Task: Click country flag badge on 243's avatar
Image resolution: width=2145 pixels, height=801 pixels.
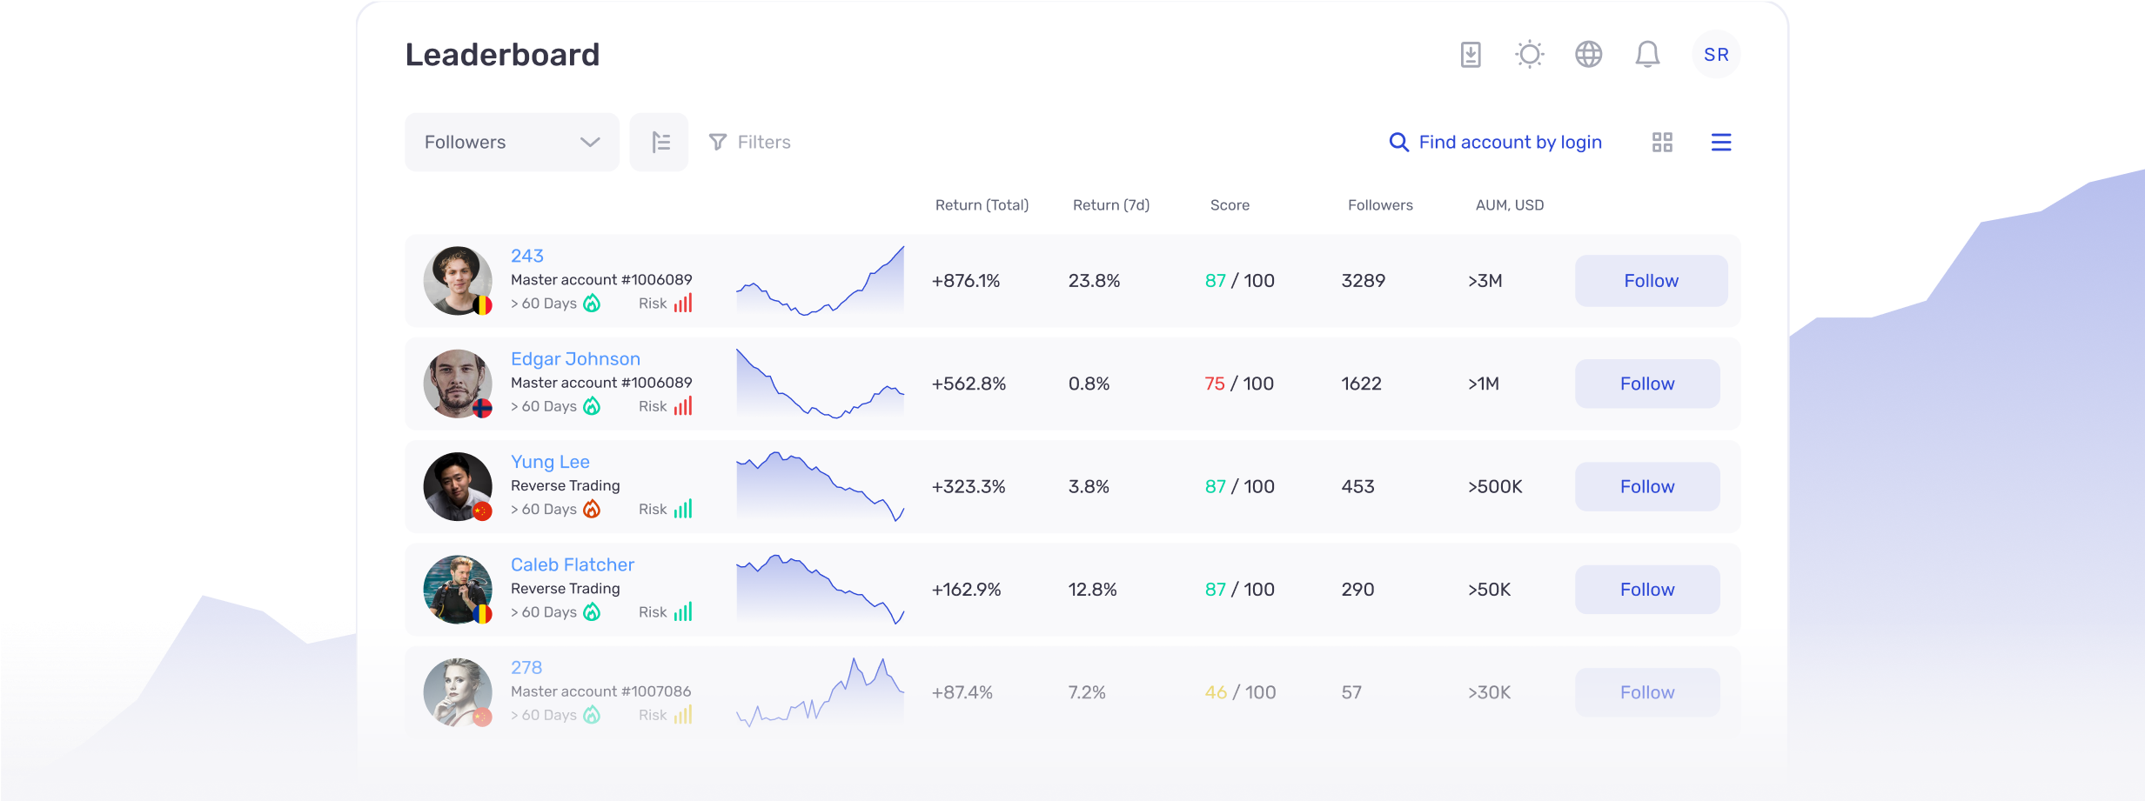Action: click(x=482, y=305)
